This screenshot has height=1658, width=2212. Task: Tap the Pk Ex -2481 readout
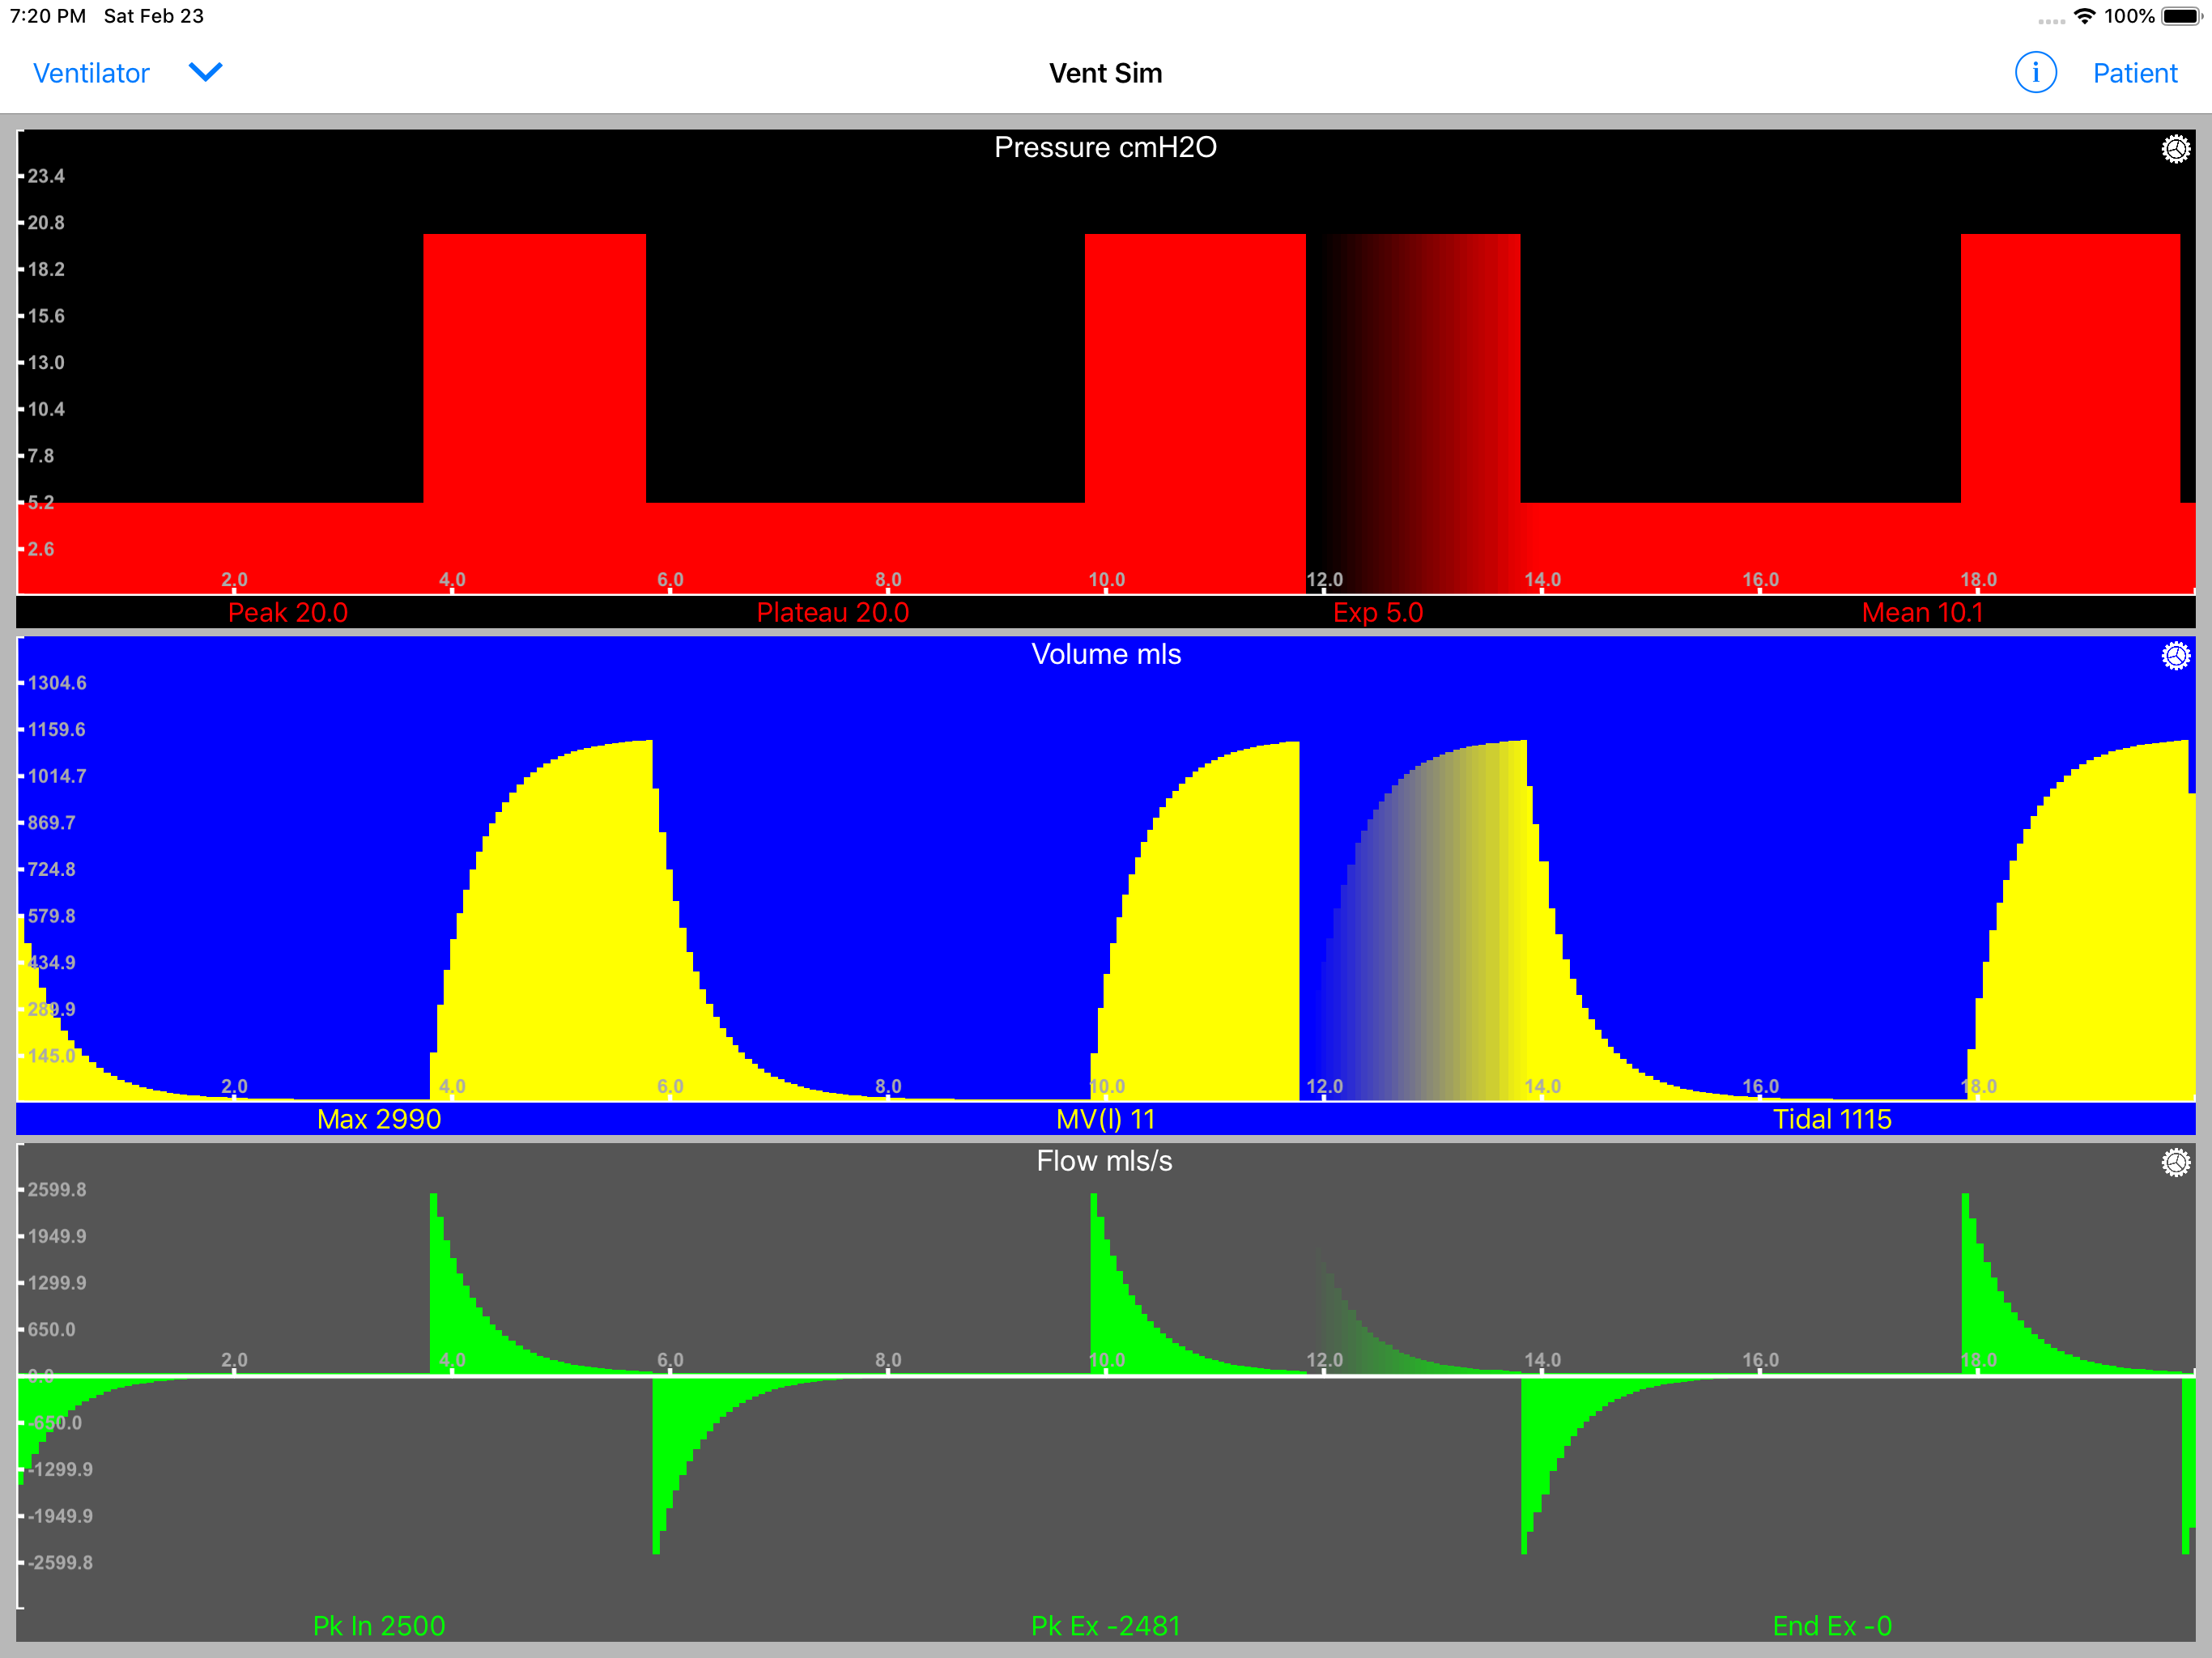click(1105, 1626)
